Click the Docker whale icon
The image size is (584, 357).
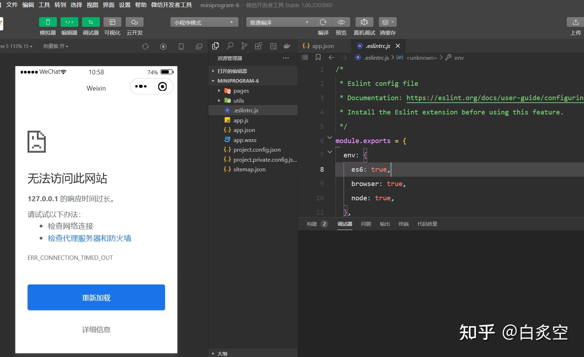pyautogui.click(x=287, y=46)
